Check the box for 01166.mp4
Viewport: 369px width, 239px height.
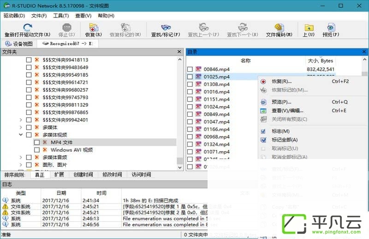[x=190, y=129]
